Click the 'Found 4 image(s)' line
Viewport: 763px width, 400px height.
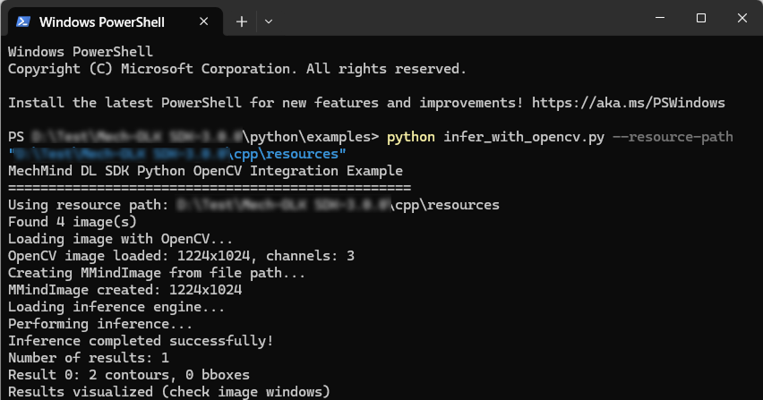(73, 222)
